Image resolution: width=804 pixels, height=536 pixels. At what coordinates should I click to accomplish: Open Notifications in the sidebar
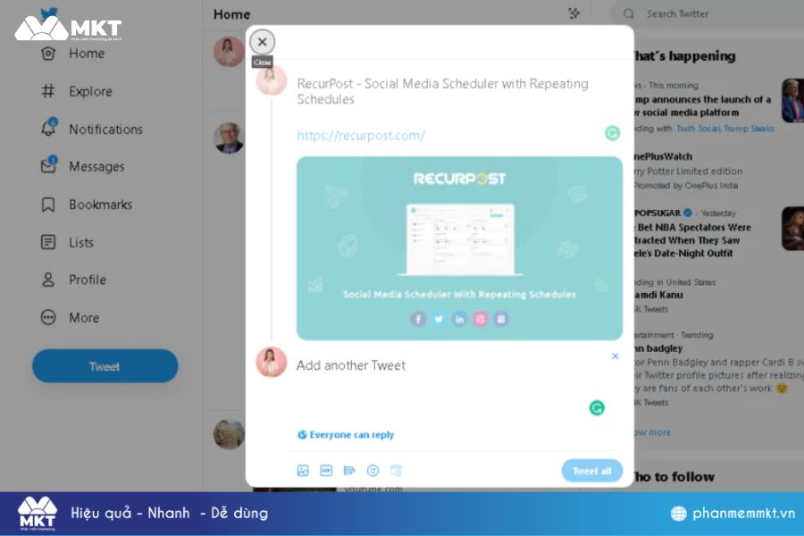pyautogui.click(x=91, y=129)
